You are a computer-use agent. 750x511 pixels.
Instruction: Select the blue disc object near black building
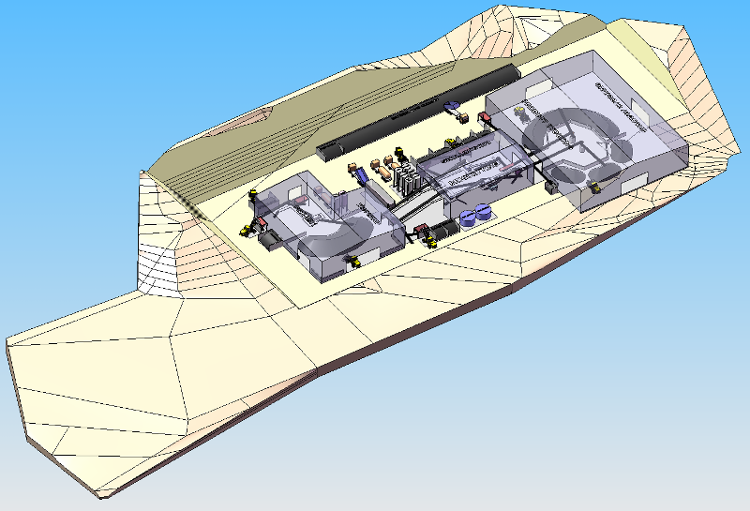tap(452, 106)
